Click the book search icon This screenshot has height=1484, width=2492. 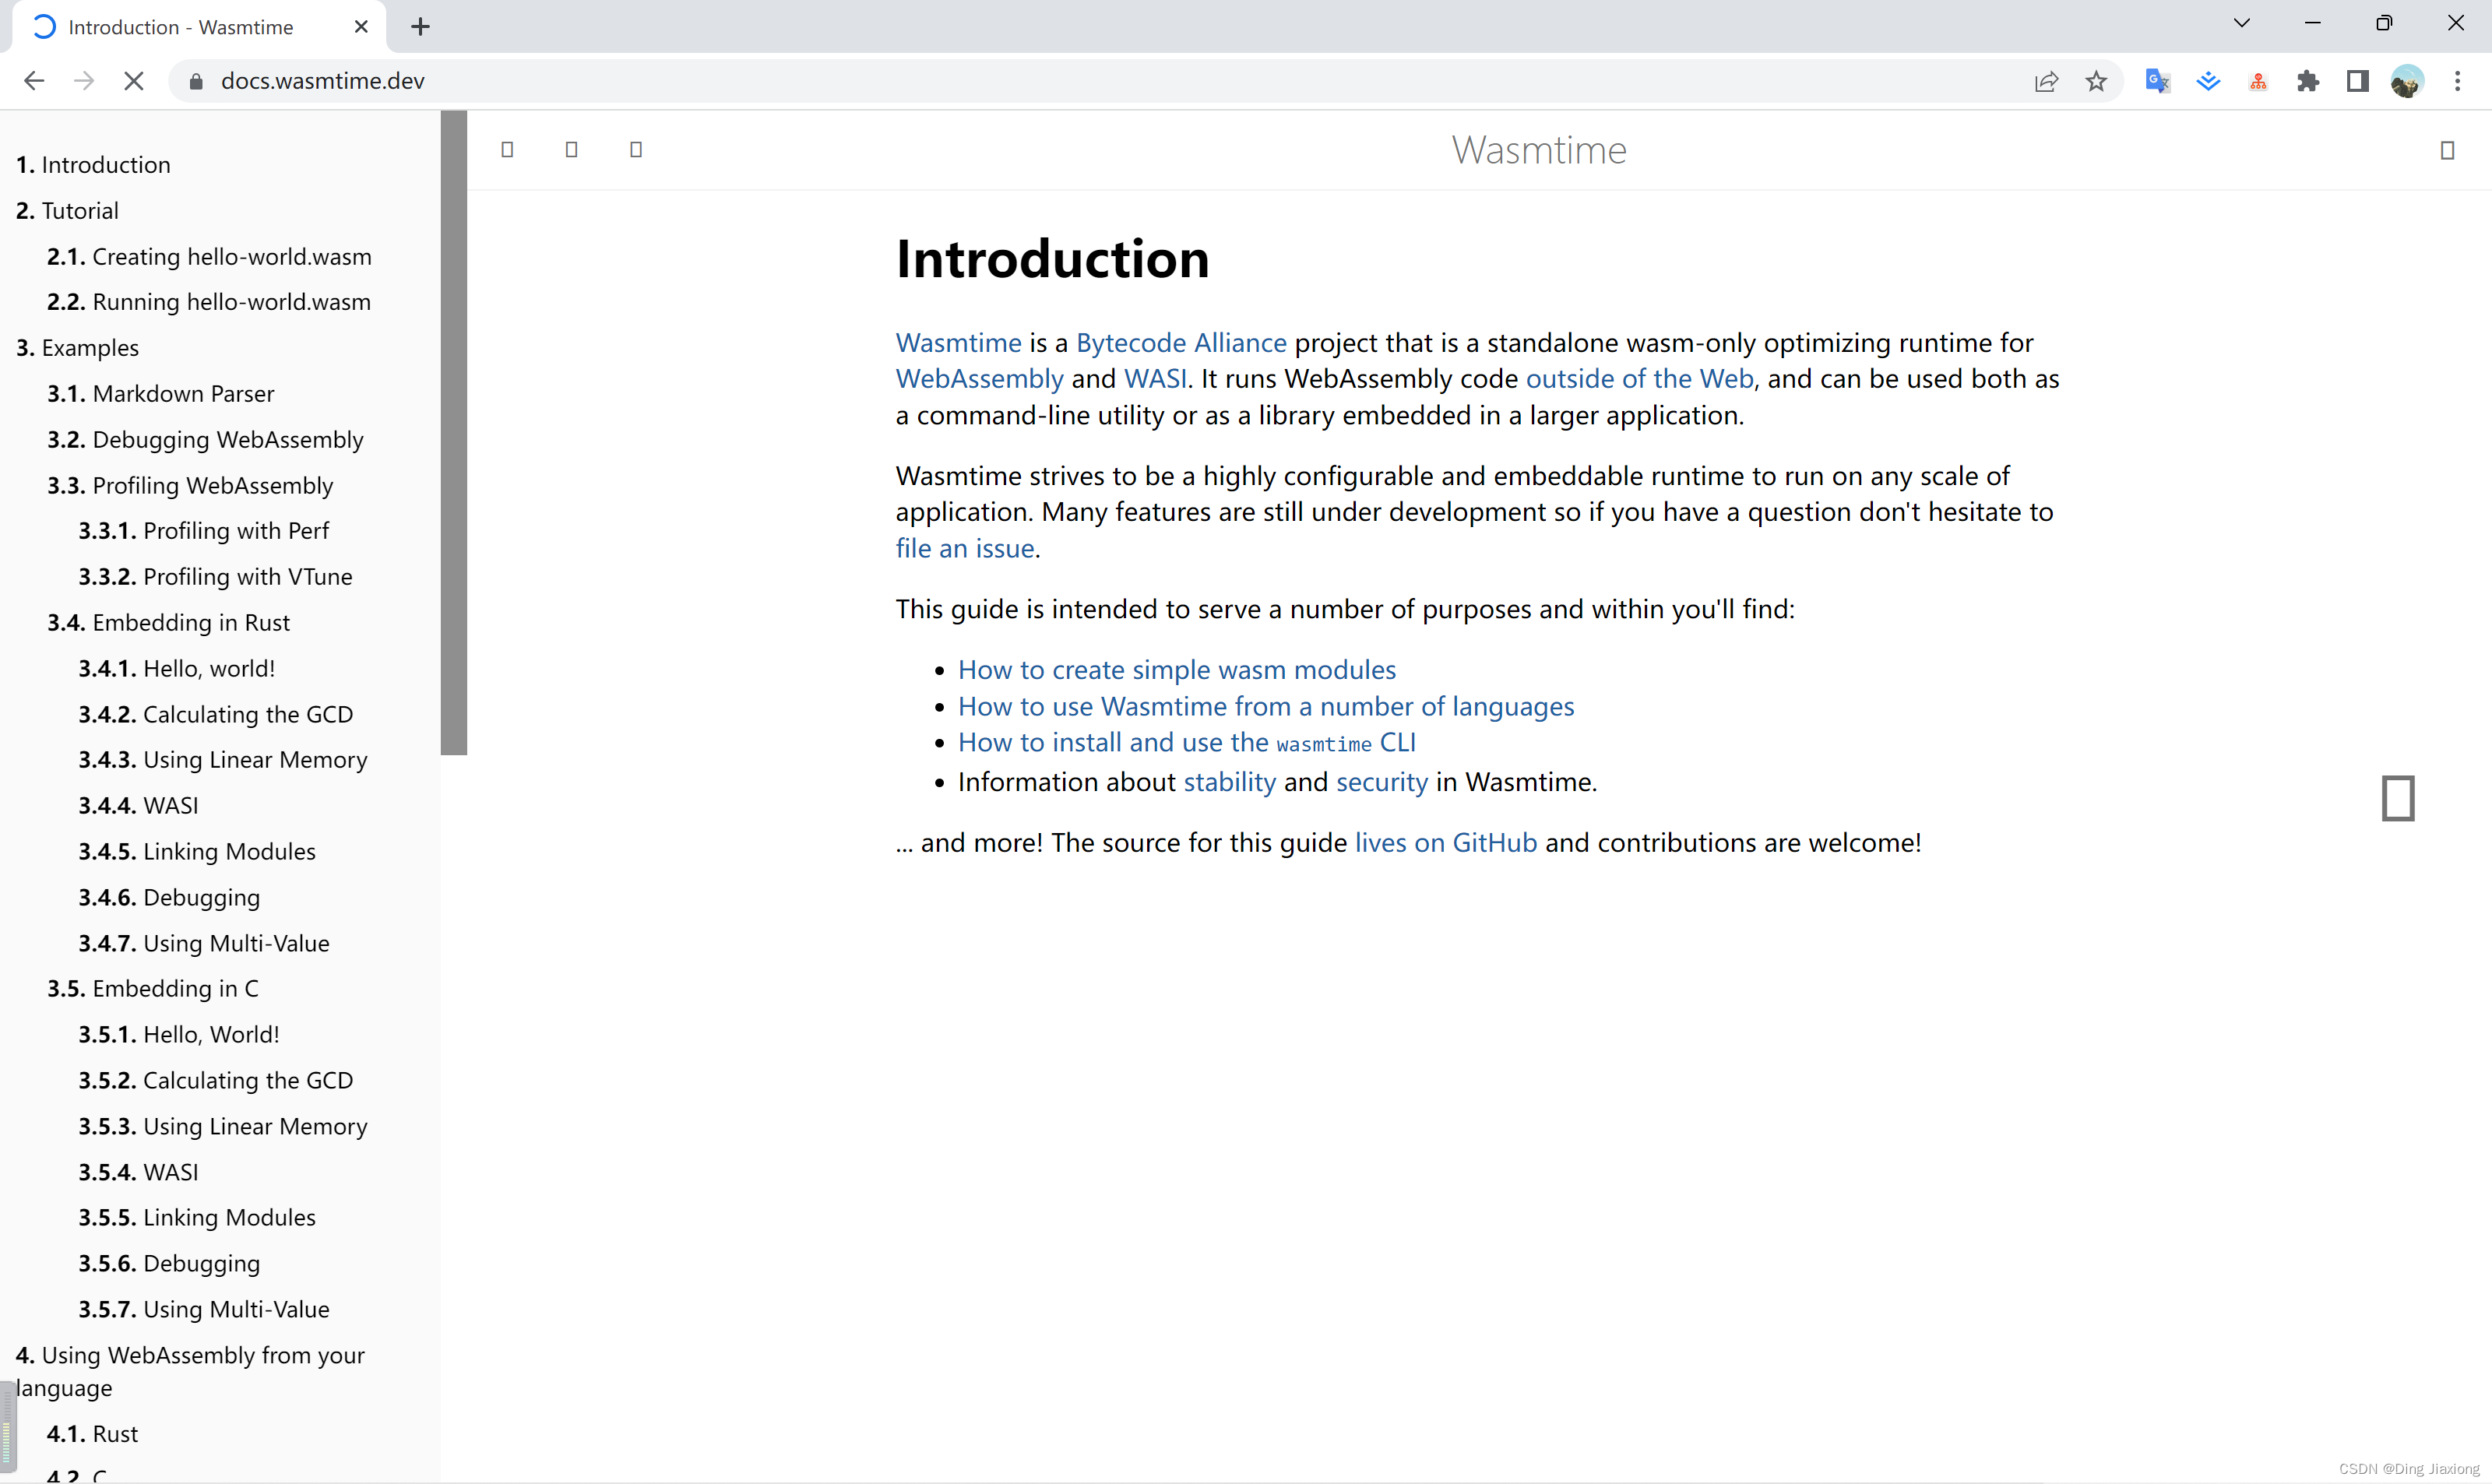[636, 150]
